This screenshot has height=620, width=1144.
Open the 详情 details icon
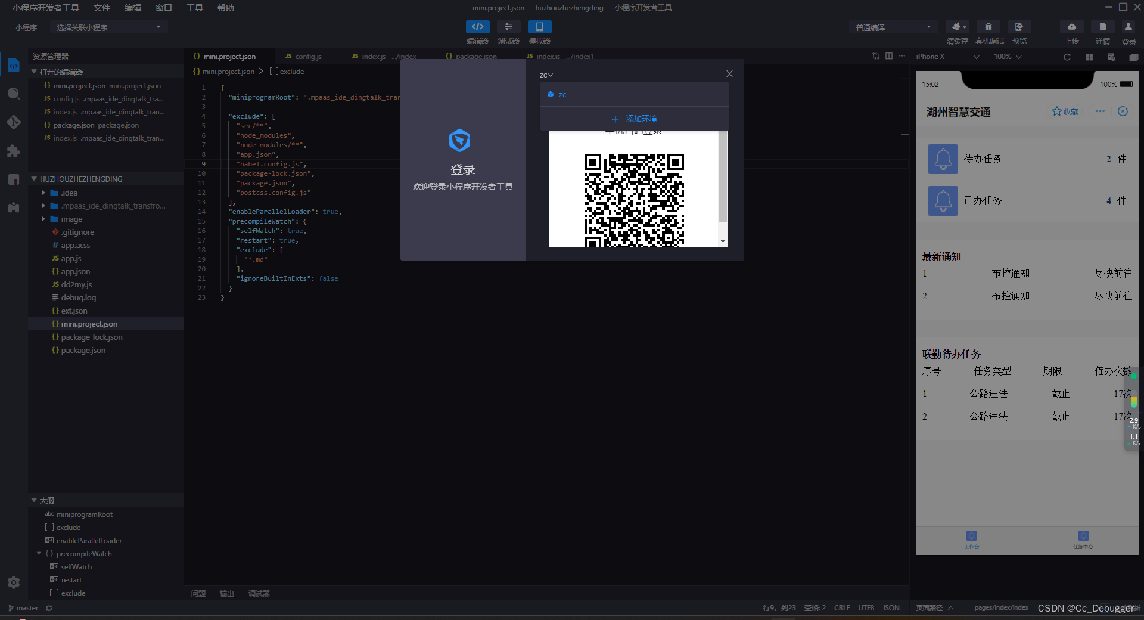(x=1103, y=27)
